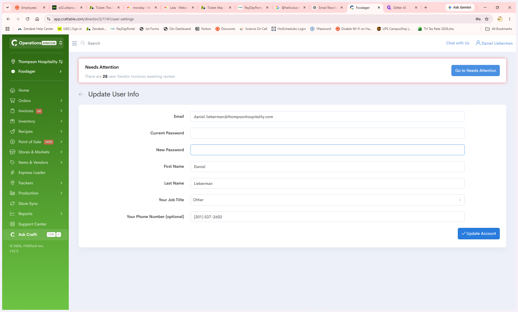The height and width of the screenshot is (312, 518).
Task: Switch to the Email Rewrite browser tab
Action: click(x=327, y=8)
